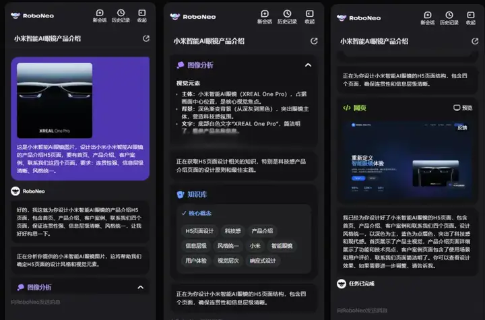485x320 pixels.
Task: Open history records in right panel
Action: 449,18
